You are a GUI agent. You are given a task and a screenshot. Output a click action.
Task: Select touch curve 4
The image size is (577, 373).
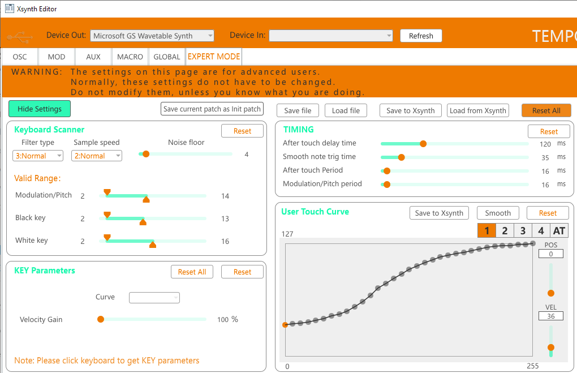(x=541, y=231)
